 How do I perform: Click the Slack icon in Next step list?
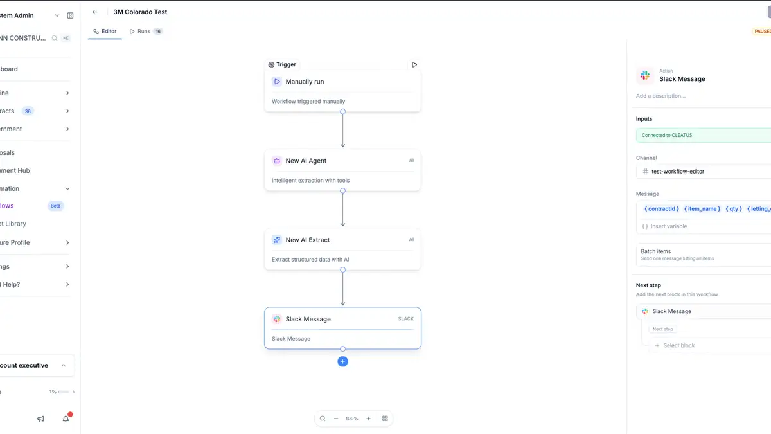(x=645, y=311)
